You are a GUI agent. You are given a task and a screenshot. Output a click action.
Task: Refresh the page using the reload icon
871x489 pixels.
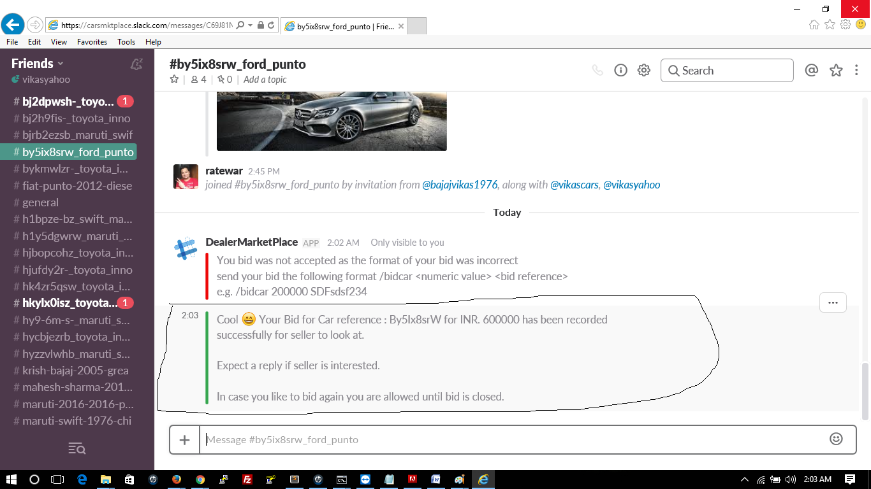point(271,25)
